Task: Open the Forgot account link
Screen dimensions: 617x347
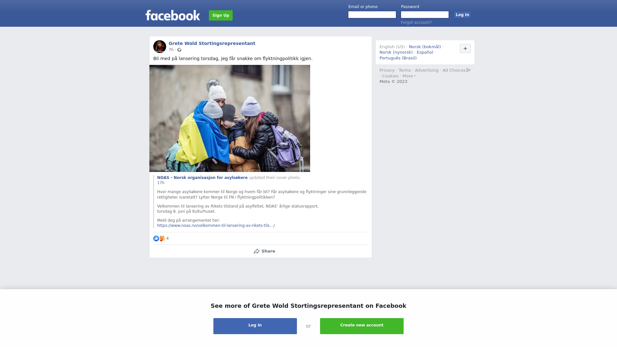Action: click(416, 22)
